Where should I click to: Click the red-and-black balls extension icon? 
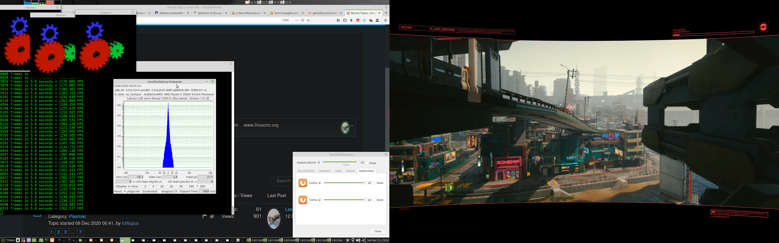pos(371,20)
